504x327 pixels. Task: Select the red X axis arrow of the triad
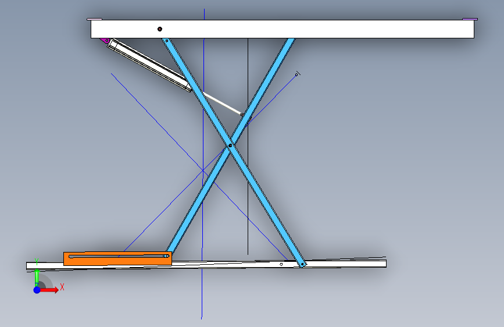tap(49, 290)
